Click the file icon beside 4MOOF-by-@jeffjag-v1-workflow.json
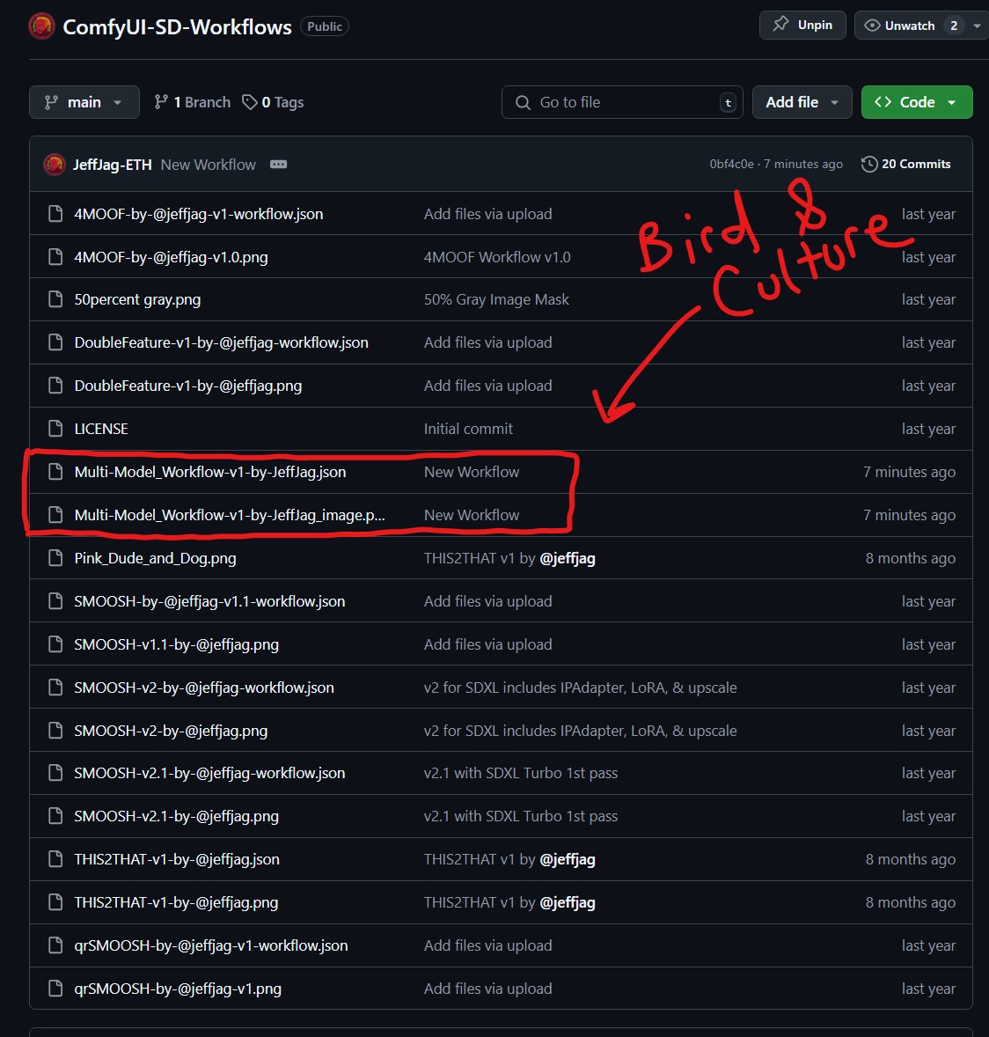 tap(55, 214)
